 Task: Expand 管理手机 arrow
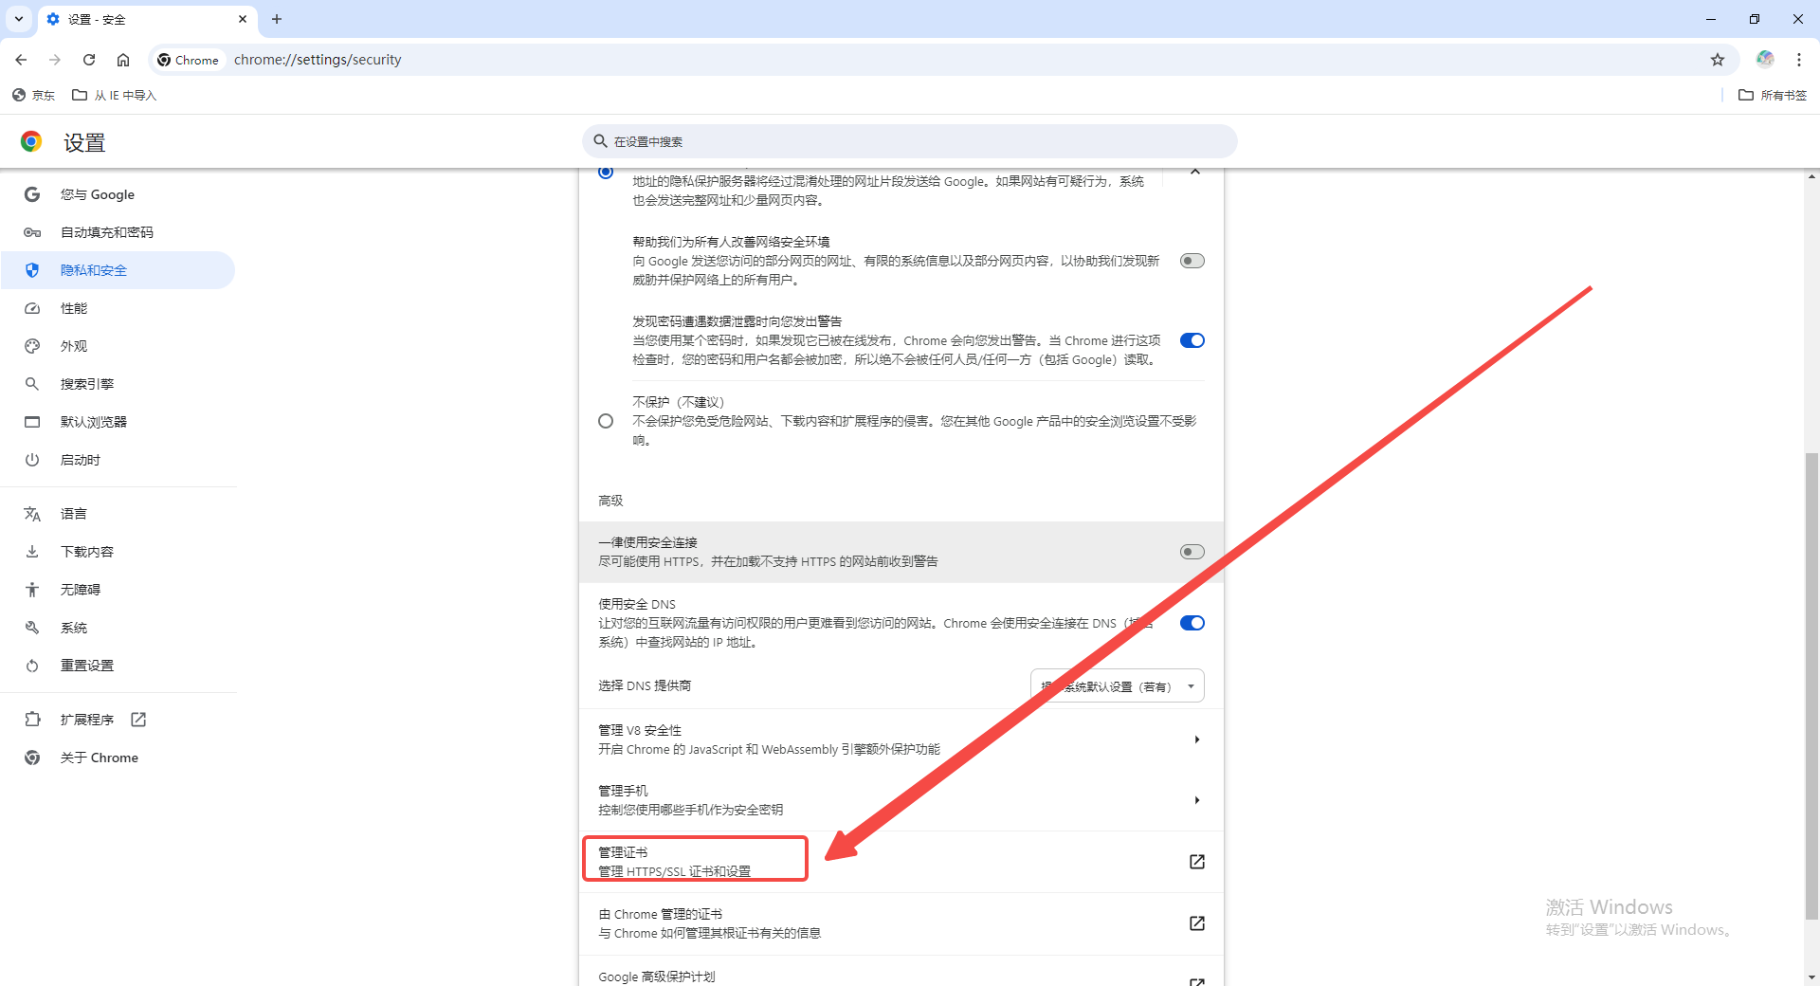[x=1197, y=800]
